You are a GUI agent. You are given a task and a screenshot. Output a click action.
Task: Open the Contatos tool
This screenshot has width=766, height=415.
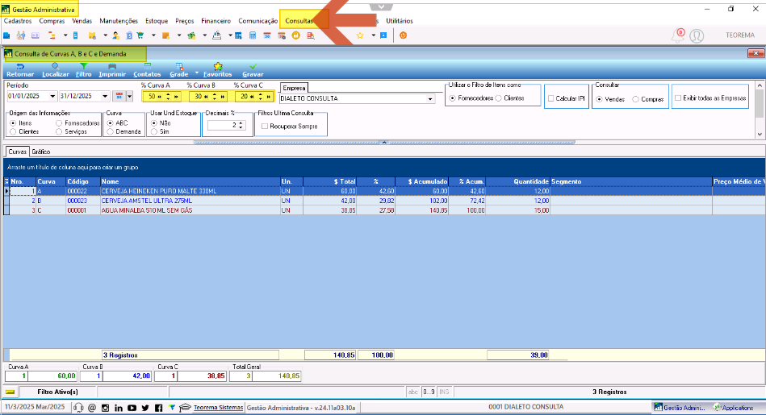[147, 70]
